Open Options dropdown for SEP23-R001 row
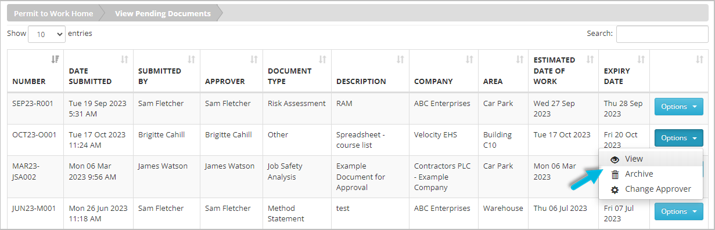This screenshot has height=230, width=715. tap(678, 107)
